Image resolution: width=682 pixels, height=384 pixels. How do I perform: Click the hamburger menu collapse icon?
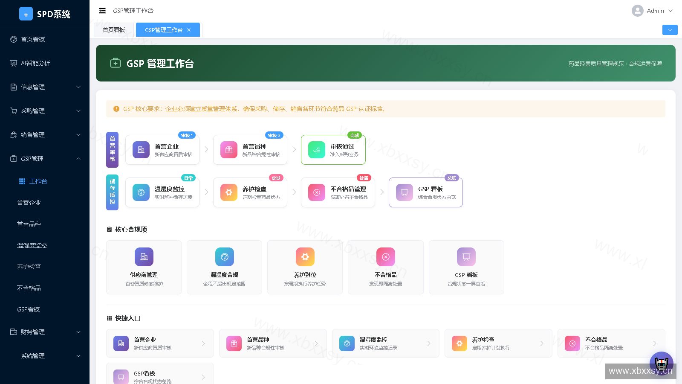point(102,11)
